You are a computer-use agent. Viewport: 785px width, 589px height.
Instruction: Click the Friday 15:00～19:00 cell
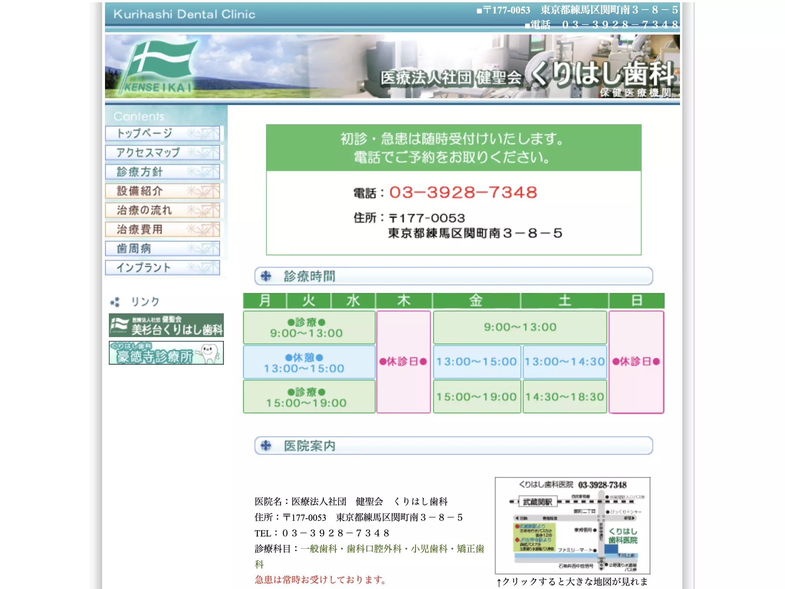coord(477,397)
